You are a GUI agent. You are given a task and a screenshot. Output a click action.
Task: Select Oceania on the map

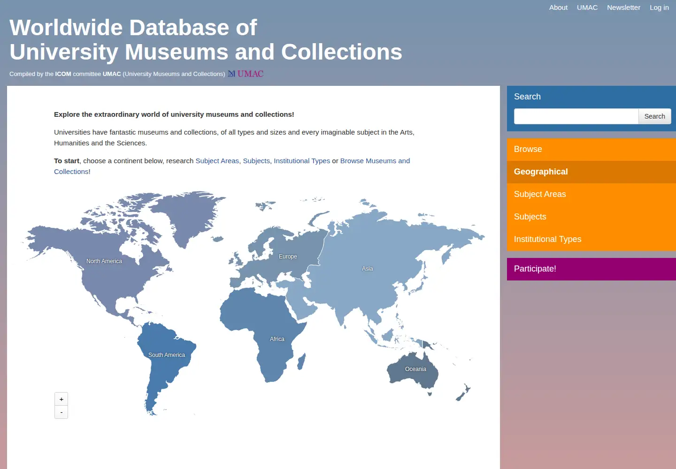[416, 369]
